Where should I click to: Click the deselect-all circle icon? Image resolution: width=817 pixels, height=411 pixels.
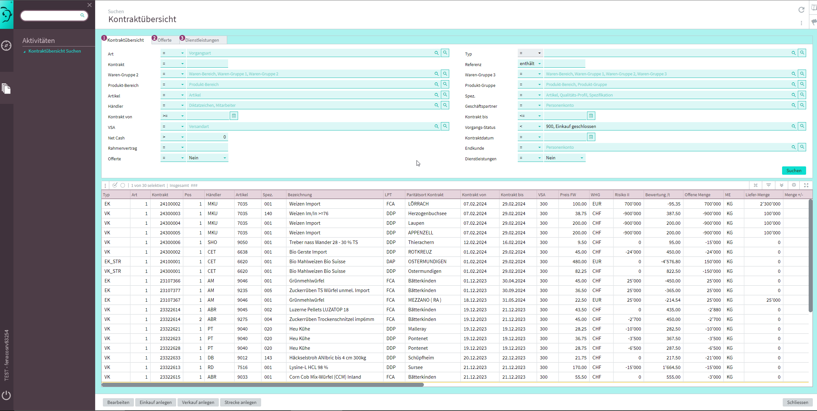click(x=123, y=185)
